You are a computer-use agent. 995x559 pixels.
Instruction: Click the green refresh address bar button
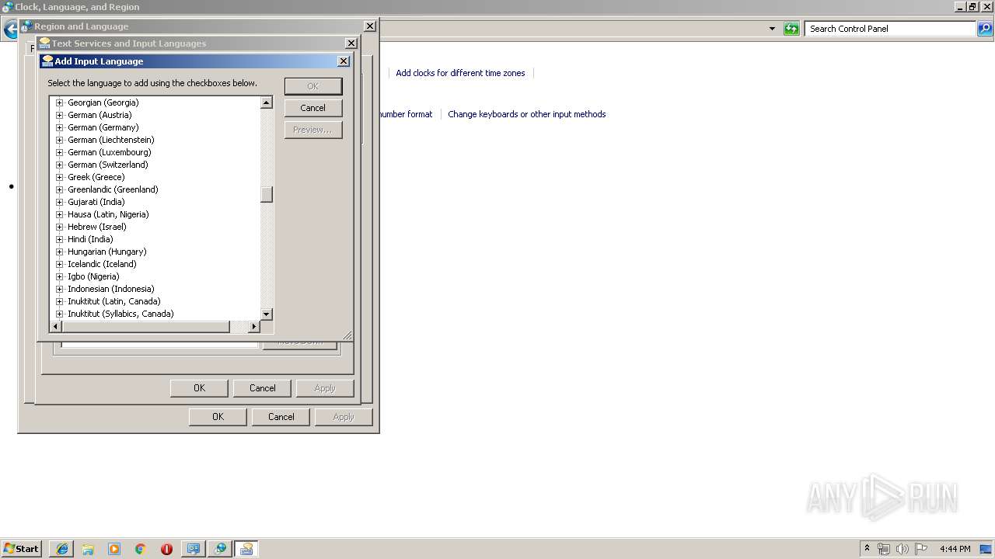(791, 29)
